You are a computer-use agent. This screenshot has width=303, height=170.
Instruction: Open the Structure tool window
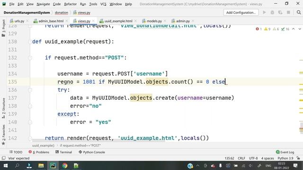[x=3, y=108]
